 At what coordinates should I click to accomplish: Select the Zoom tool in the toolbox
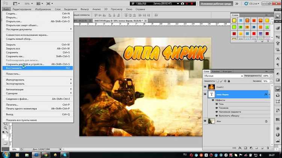click(x=5, y=128)
